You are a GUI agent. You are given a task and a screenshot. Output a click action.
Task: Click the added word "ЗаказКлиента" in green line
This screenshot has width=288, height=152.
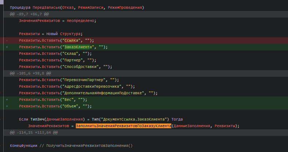[78, 47]
